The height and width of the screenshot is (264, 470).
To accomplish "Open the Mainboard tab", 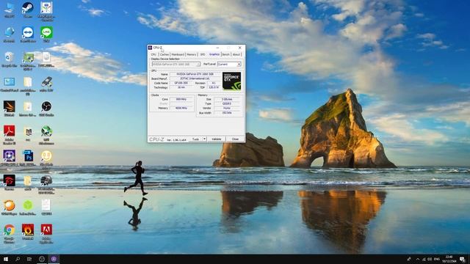I will (x=178, y=54).
